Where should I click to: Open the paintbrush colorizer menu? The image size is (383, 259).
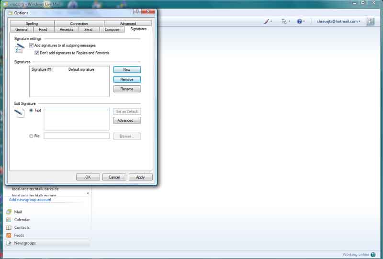pos(268,22)
